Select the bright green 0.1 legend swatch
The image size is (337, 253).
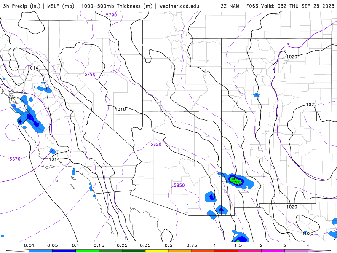tap(87, 251)
